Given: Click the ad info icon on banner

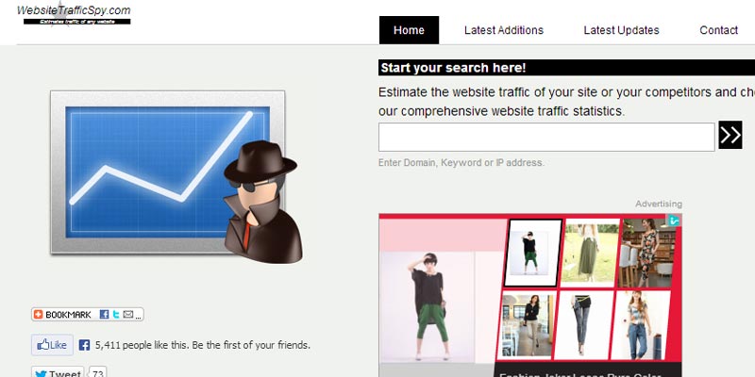Looking at the screenshot, I should click(674, 221).
